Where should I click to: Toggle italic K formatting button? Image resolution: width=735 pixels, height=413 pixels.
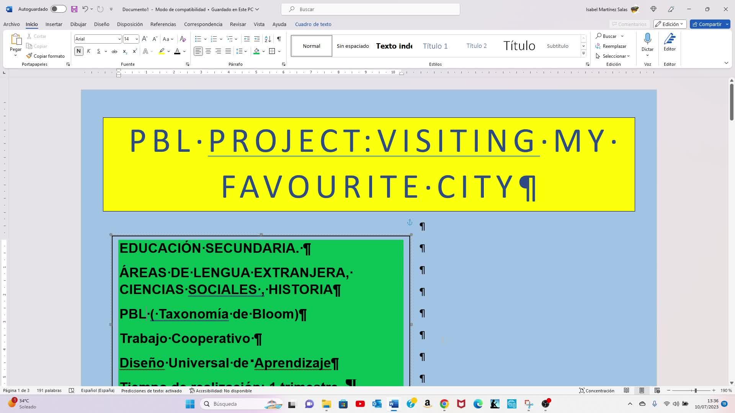(x=88, y=51)
